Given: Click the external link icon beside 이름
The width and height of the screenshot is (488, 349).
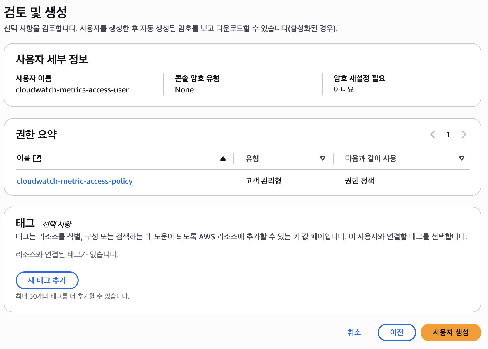Looking at the screenshot, I should 37,159.
